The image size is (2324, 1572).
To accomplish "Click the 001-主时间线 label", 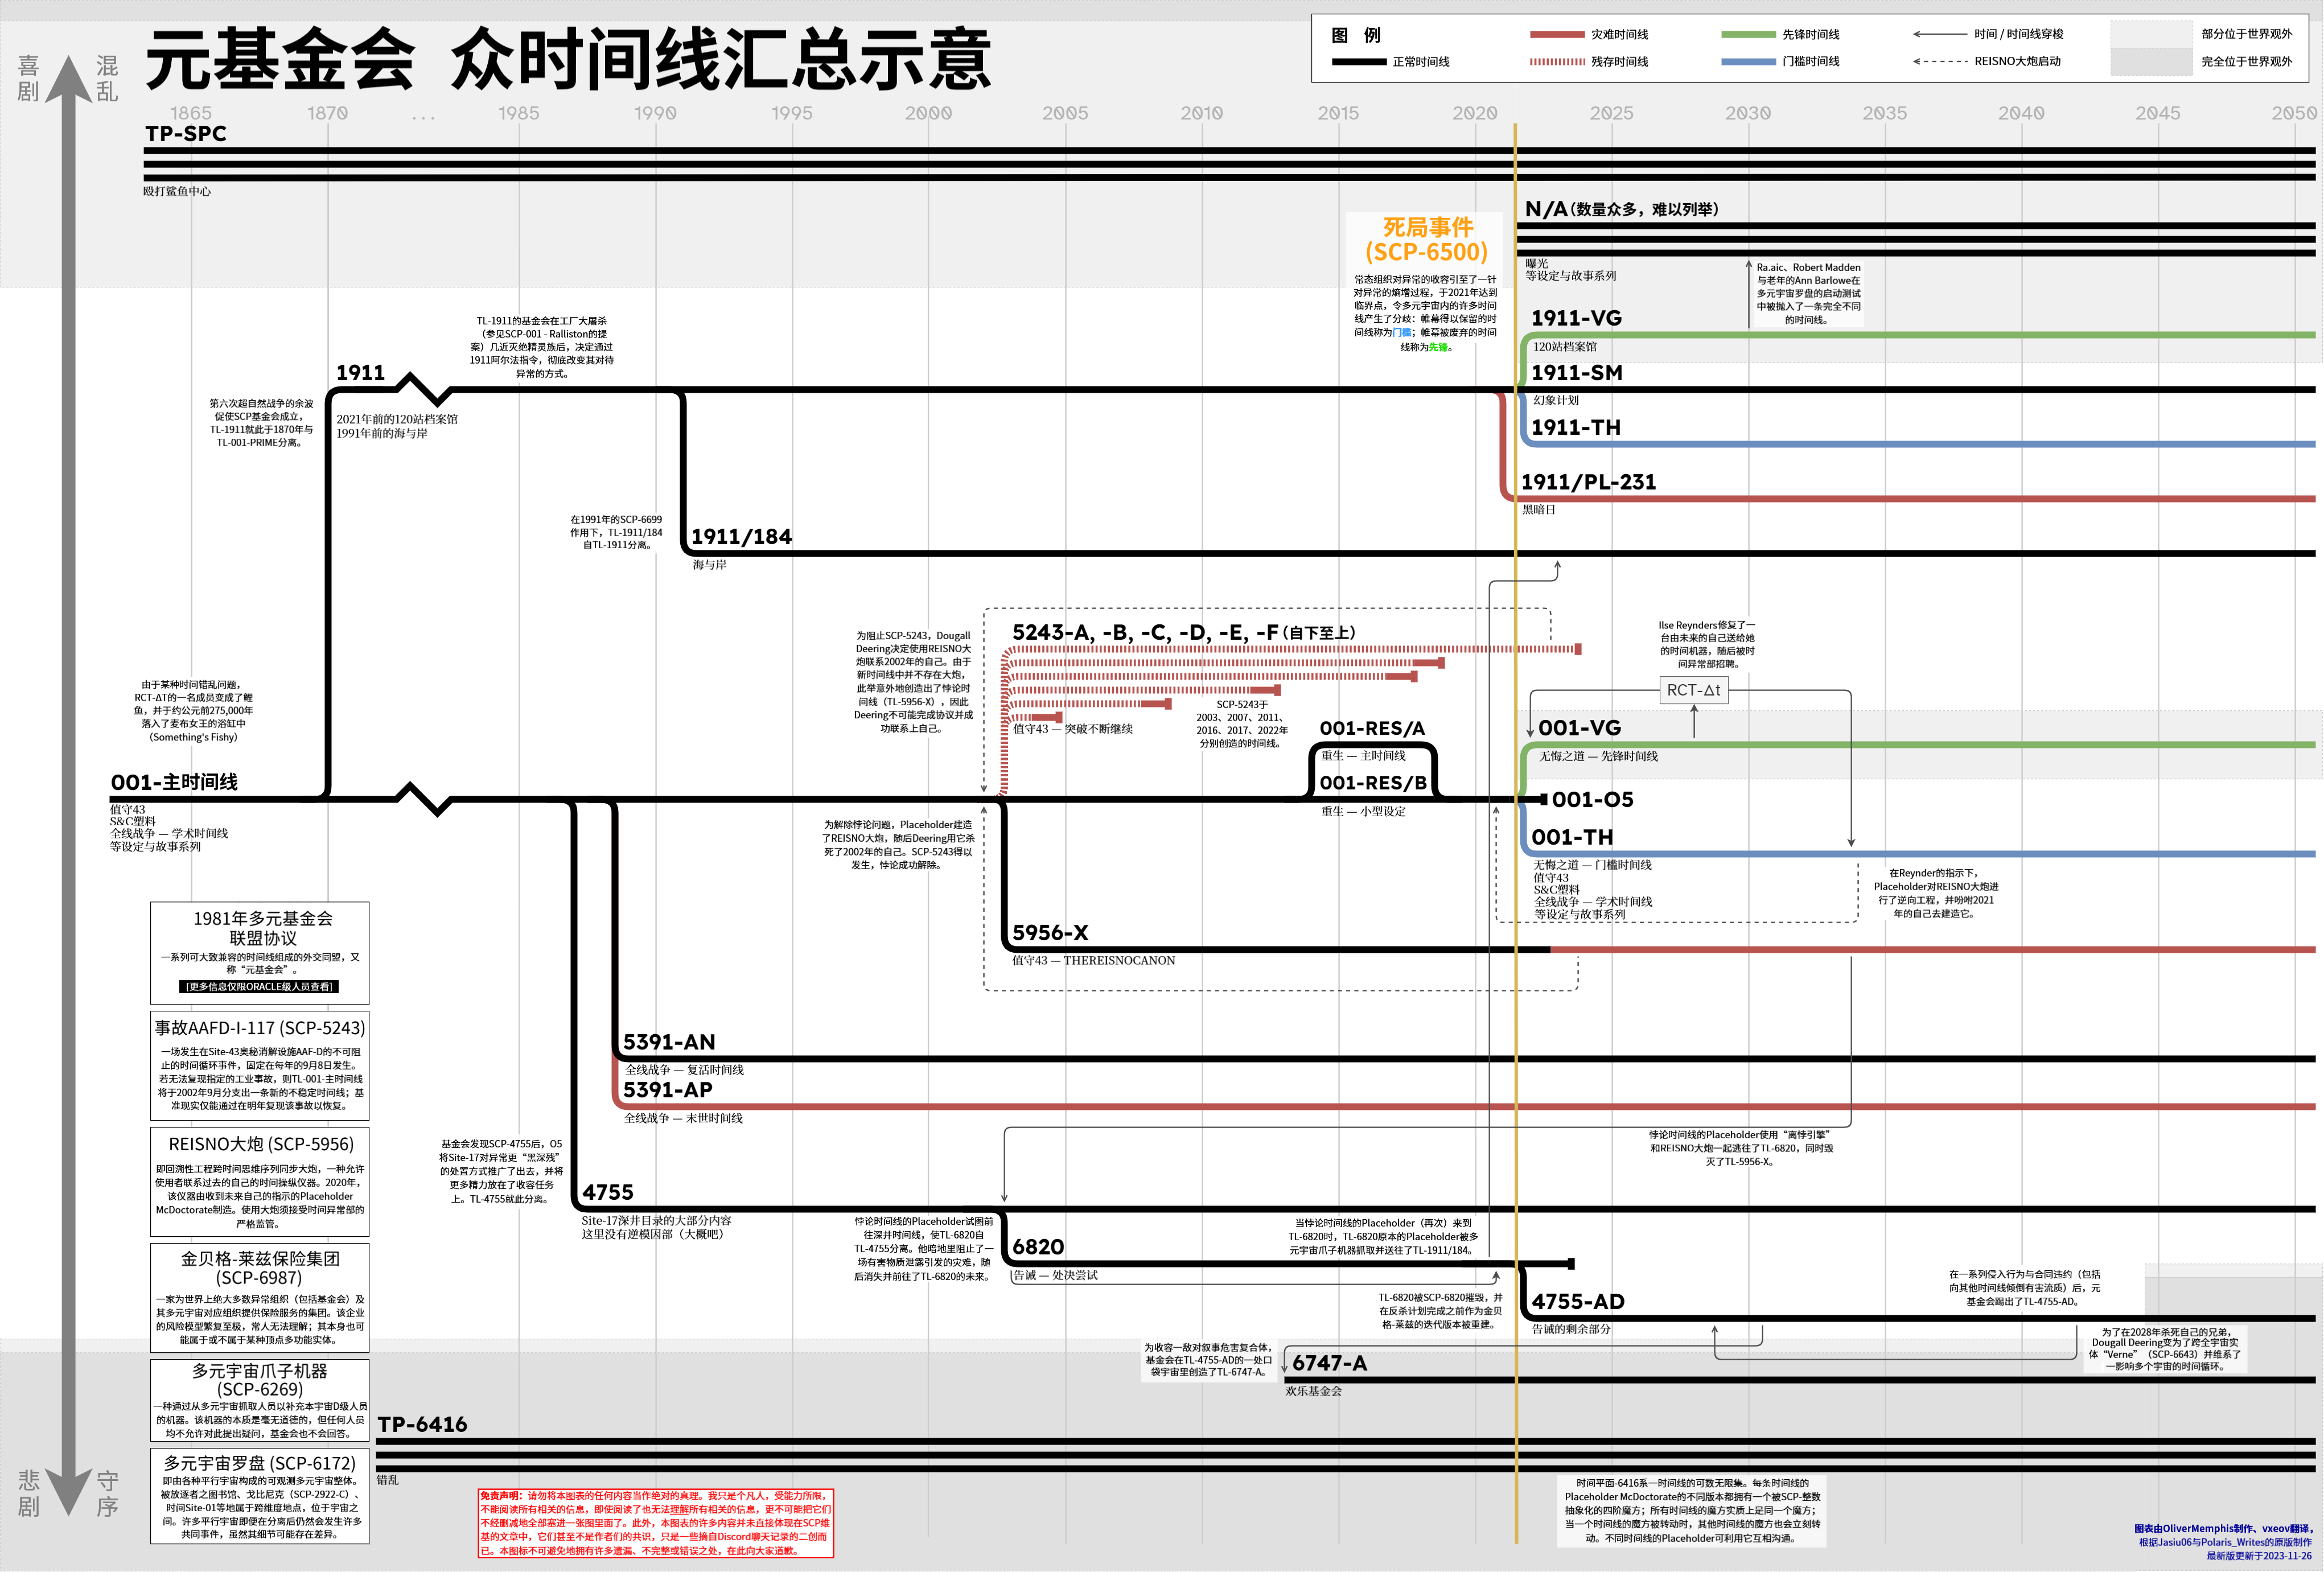I will (x=174, y=782).
